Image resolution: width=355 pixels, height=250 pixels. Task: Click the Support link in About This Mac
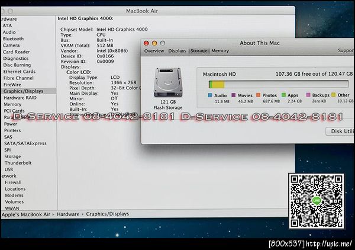click(346, 50)
